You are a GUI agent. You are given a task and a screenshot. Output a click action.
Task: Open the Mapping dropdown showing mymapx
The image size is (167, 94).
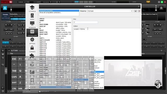coord(110,11)
